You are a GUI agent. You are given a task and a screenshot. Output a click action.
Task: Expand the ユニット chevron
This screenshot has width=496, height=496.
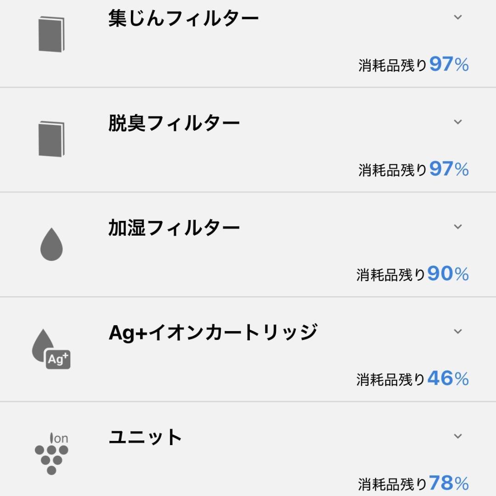[x=457, y=436]
